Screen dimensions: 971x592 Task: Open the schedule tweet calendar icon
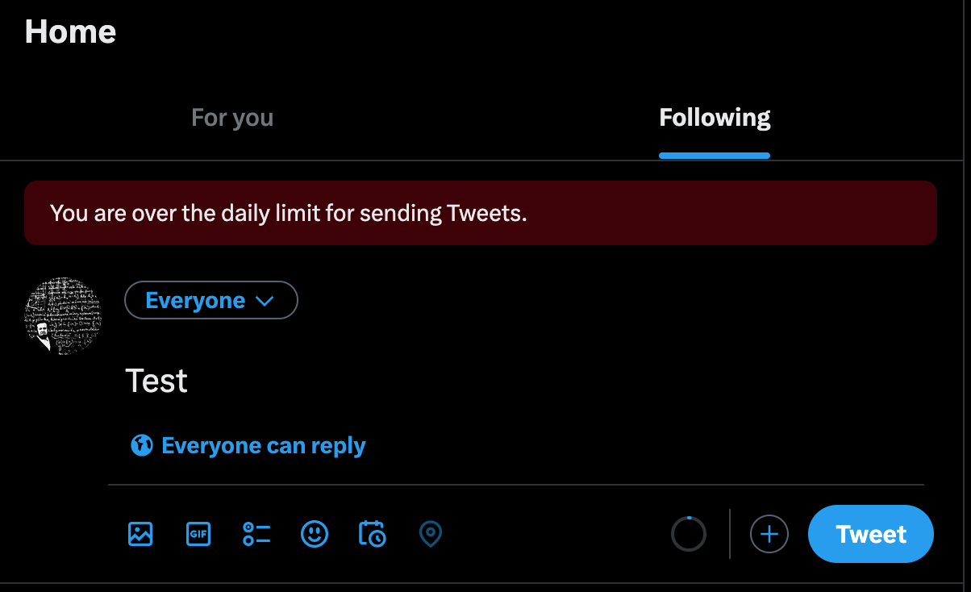(x=373, y=534)
